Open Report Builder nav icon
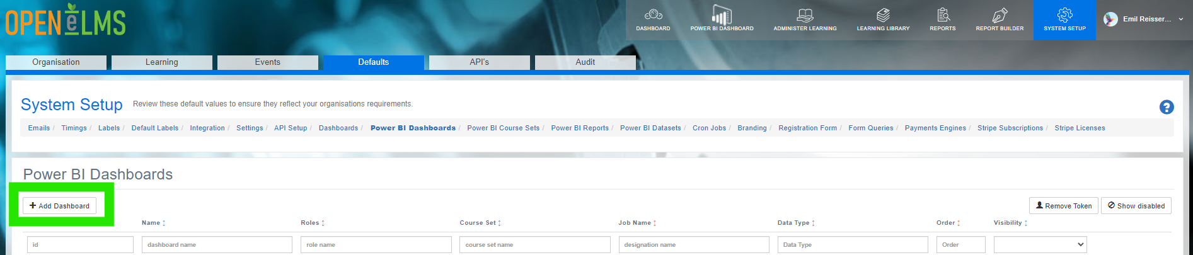 pyautogui.click(x=1000, y=20)
